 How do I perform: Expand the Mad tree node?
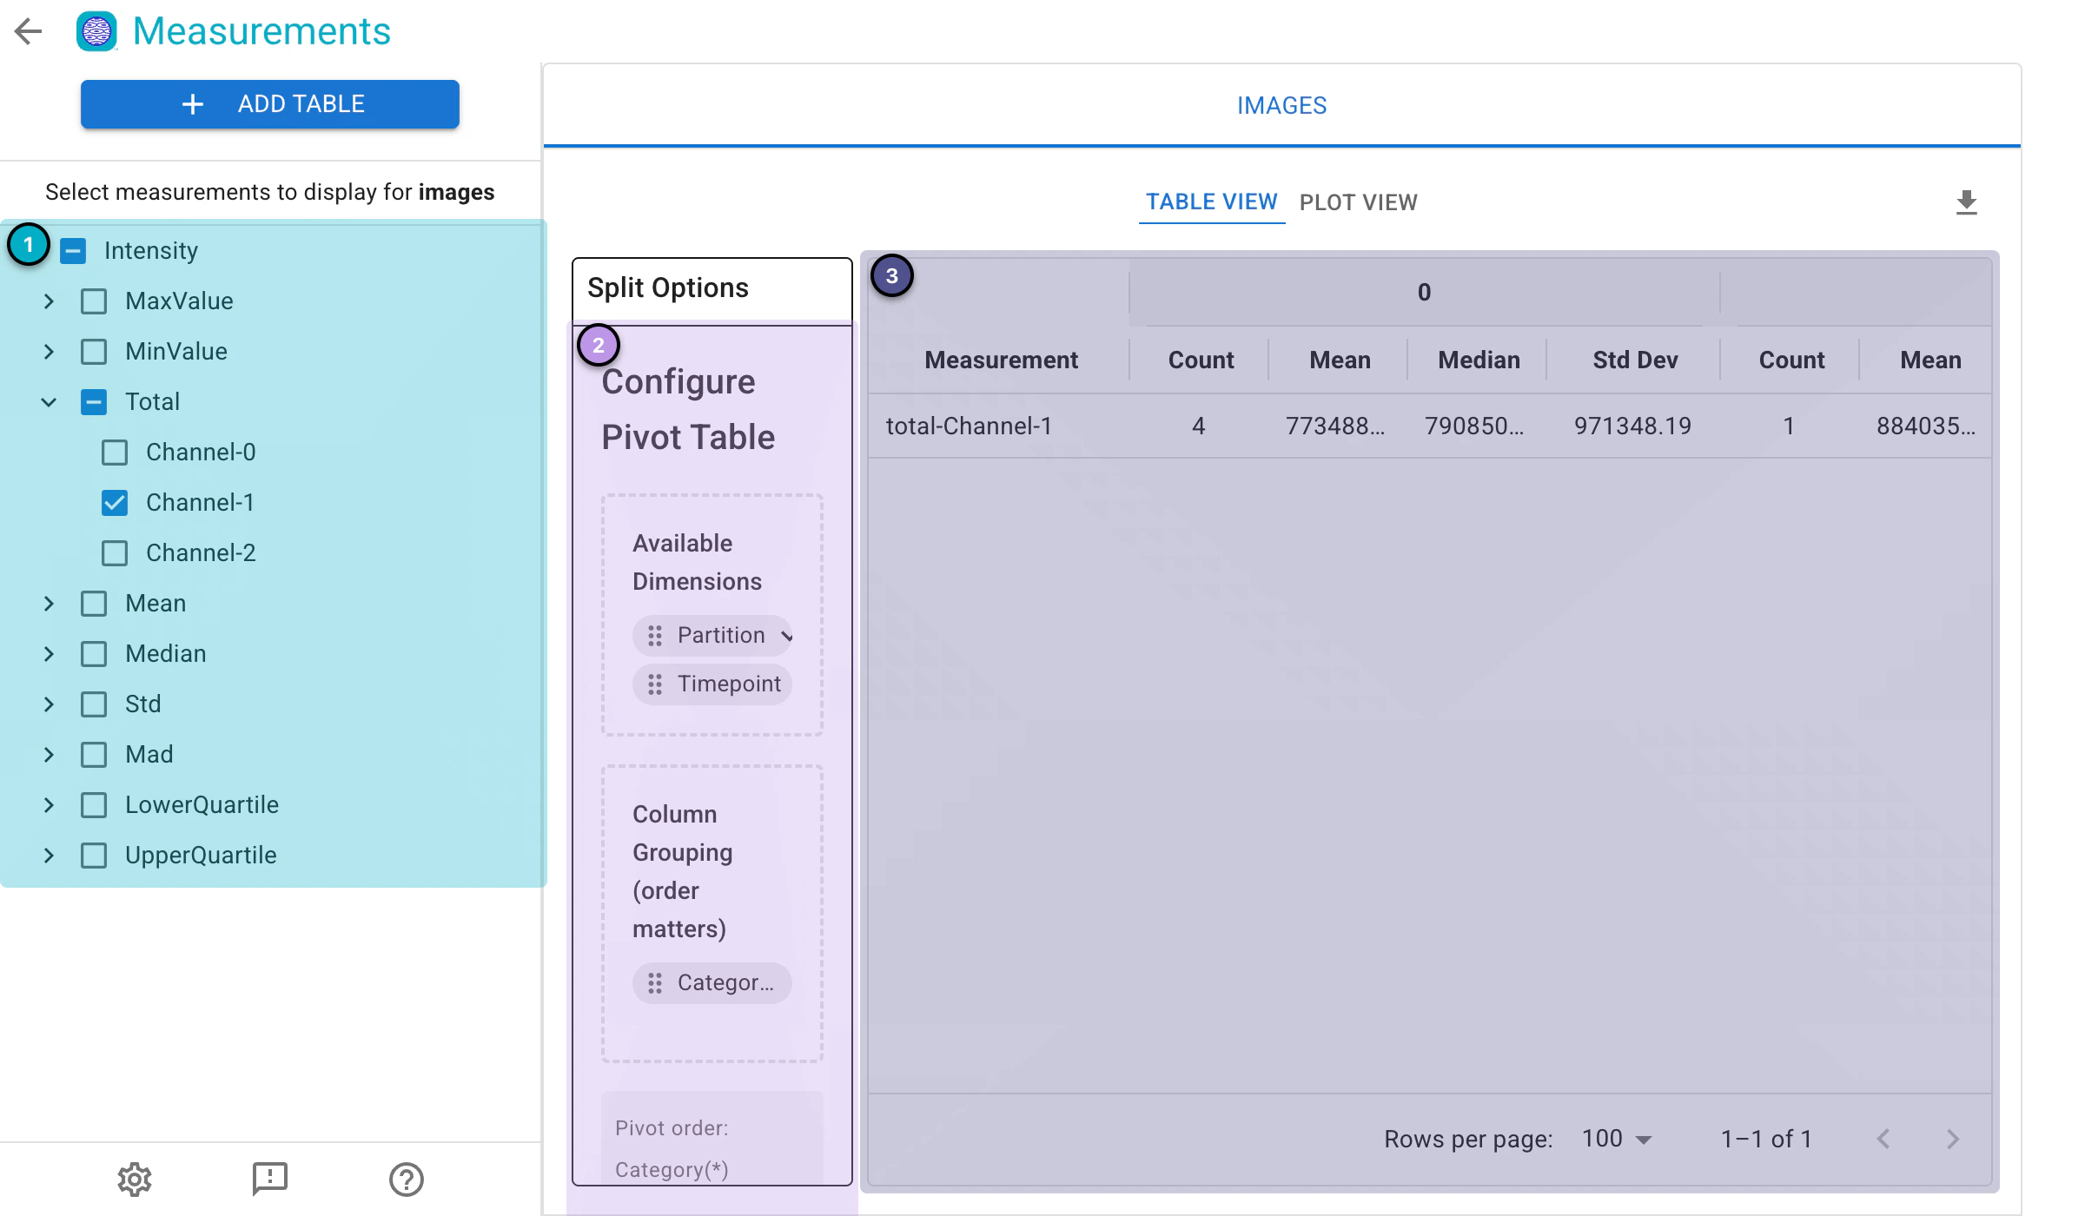[49, 755]
